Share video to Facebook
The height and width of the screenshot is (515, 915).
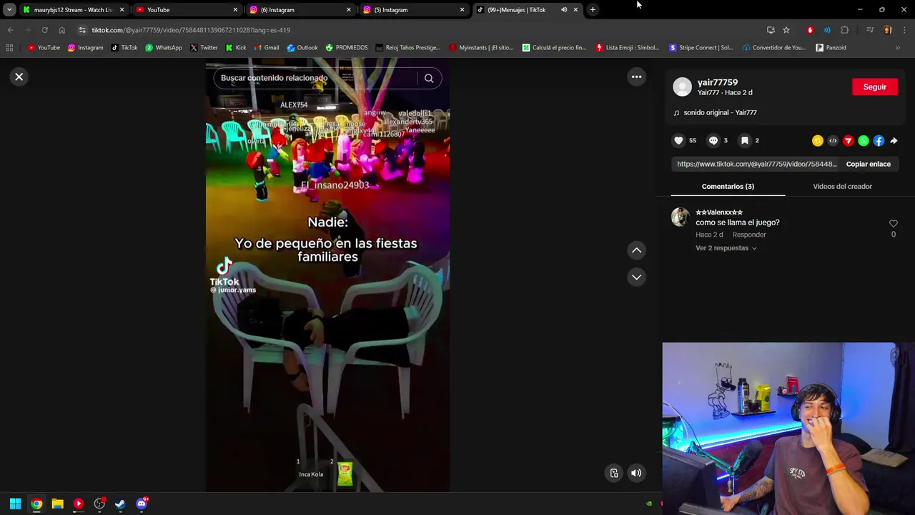point(879,141)
